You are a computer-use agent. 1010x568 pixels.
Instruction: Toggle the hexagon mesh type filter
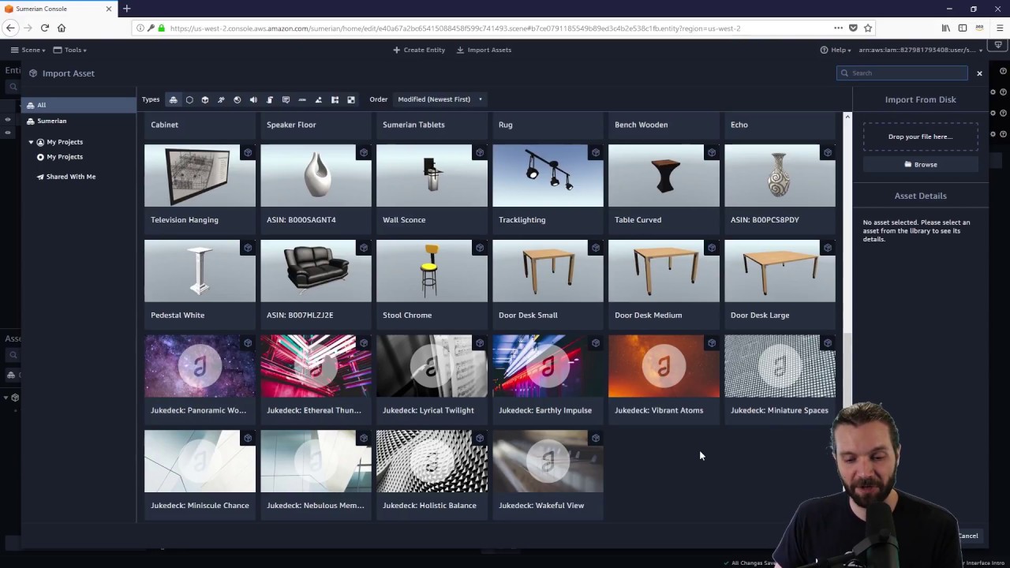[x=189, y=99]
